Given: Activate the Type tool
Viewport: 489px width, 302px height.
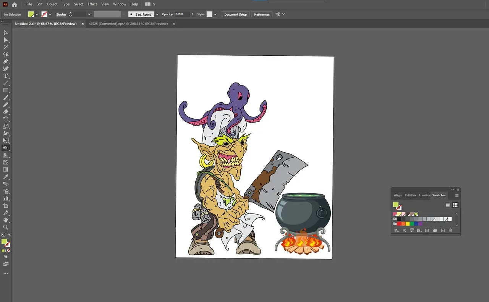Looking at the screenshot, I should [6, 76].
